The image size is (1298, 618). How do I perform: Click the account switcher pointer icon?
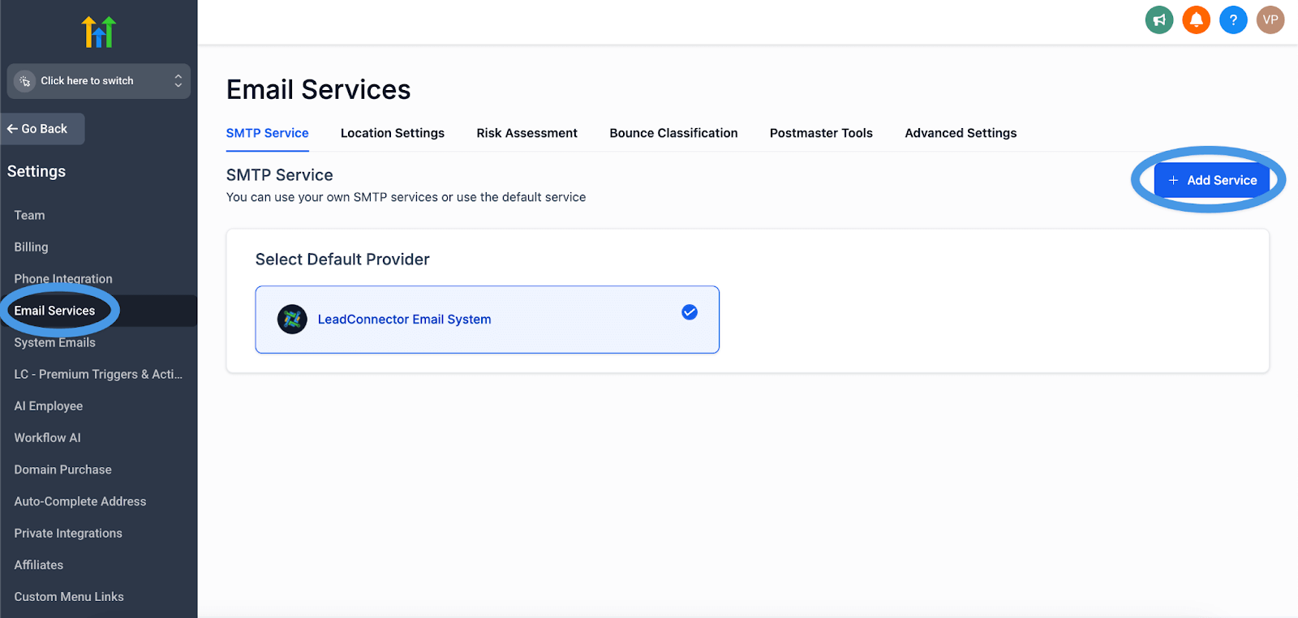[x=25, y=81]
